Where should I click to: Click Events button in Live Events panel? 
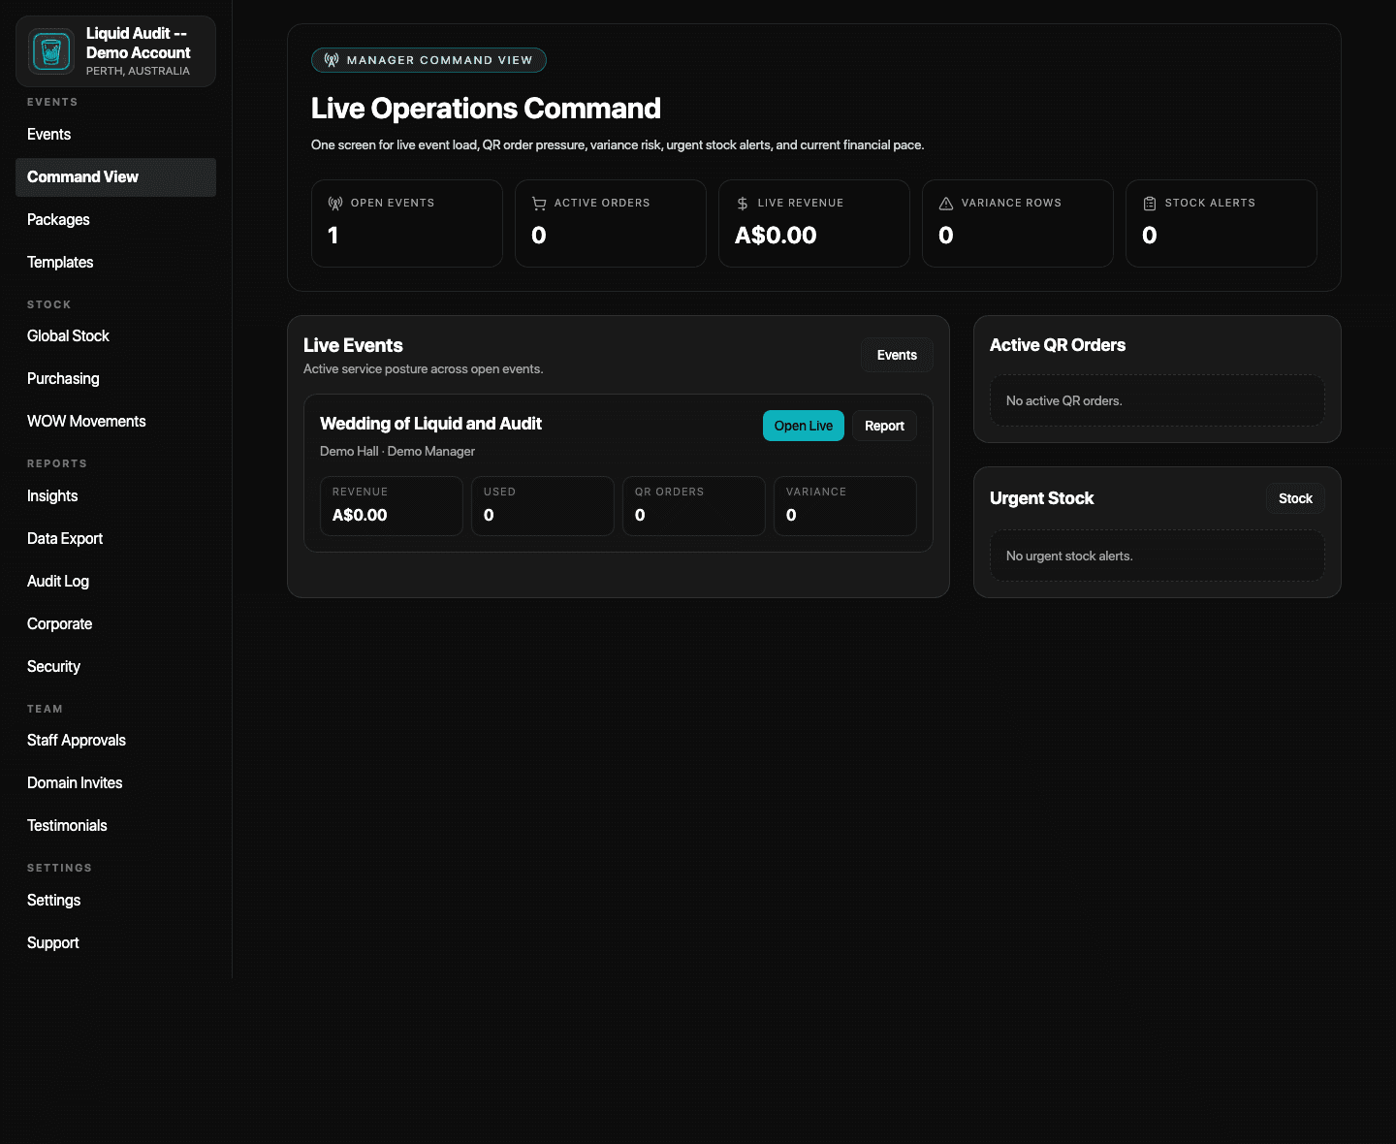coord(897,355)
